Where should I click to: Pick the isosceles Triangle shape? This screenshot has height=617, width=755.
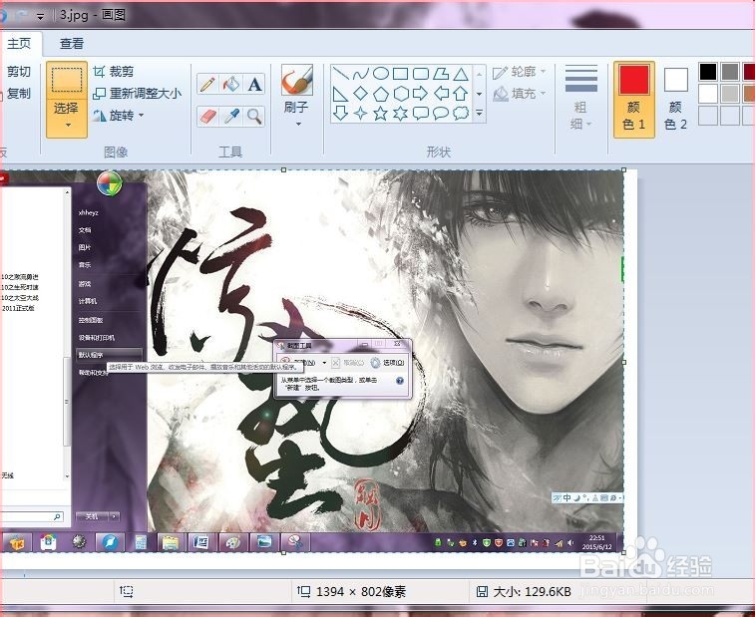coord(461,74)
